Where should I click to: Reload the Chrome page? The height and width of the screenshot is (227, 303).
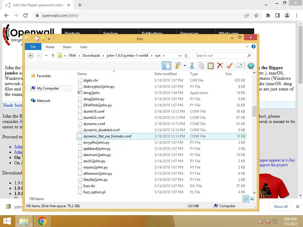tap(25, 15)
